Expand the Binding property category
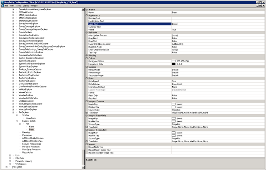The image size is (266, 170). [87, 55]
